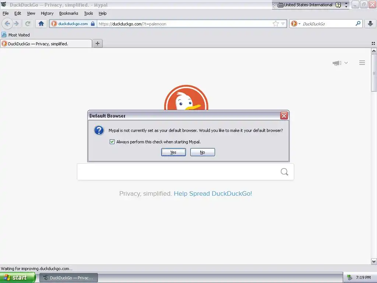Screen dimensions: 377x283
Task: Show all tabs grid icon
Action: (373, 43)
